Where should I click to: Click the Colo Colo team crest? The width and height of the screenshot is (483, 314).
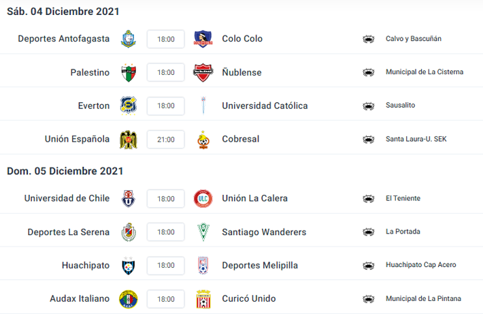203,39
